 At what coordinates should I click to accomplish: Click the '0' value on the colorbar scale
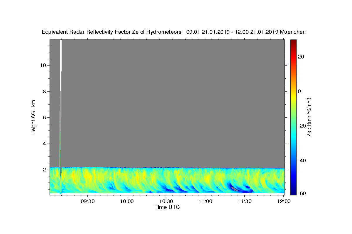pyautogui.click(x=299, y=91)
